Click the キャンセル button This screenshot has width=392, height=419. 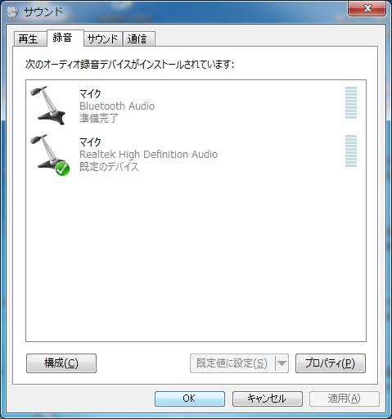pyautogui.click(x=268, y=399)
